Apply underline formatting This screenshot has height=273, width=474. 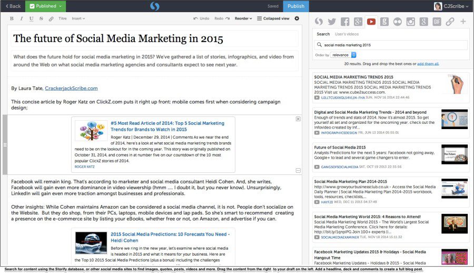point(31,18)
